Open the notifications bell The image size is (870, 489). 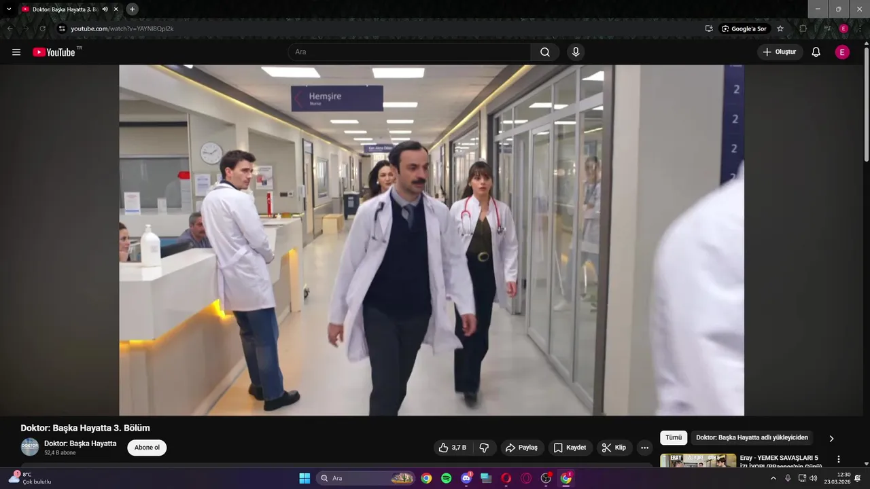coord(816,52)
